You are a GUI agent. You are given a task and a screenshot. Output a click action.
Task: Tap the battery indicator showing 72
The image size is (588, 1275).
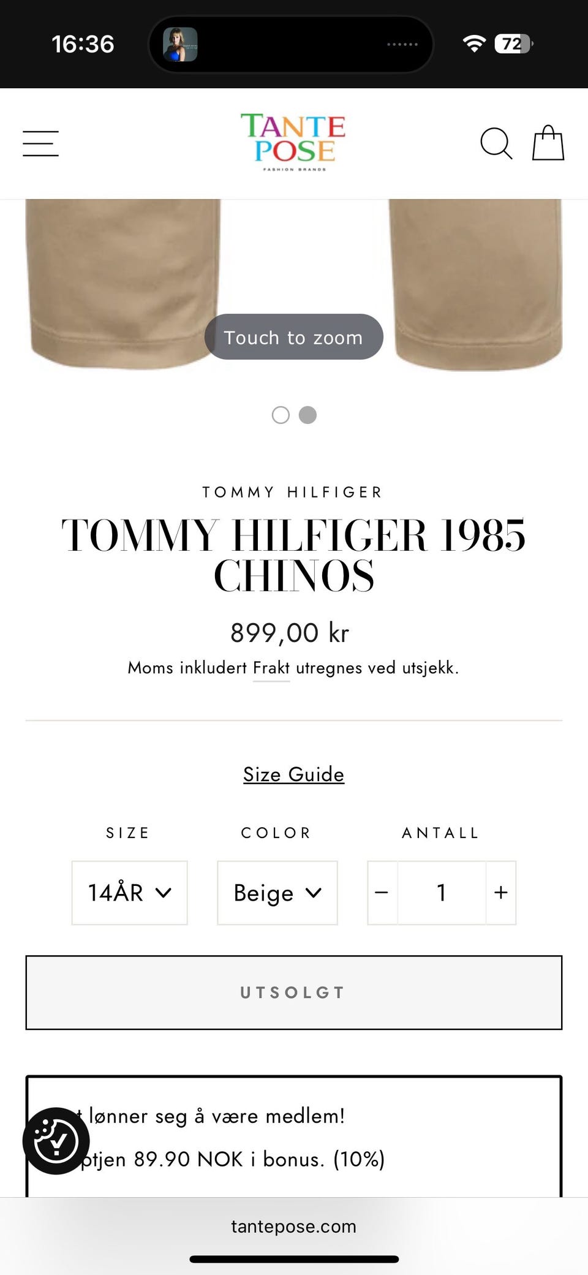513,44
